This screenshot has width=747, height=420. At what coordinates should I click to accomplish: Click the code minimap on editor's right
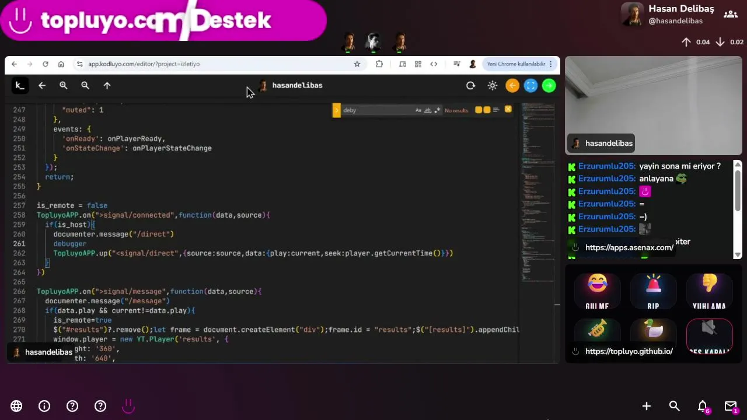click(x=537, y=192)
